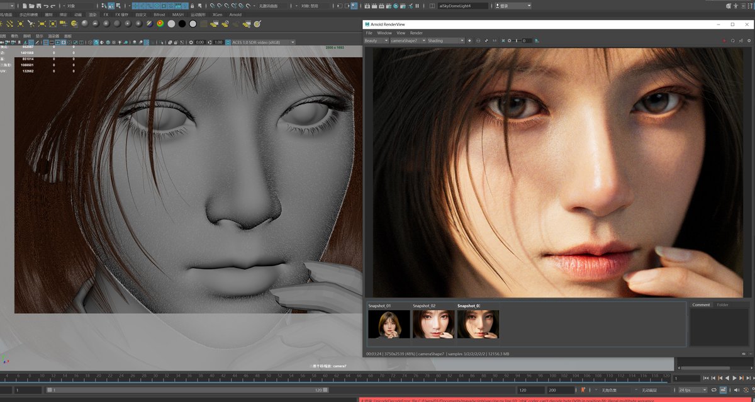The height and width of the screenshot is (402, 755).
Task: Open Snapshot_01 thumbnail
Action: click(x=389, y=324)
